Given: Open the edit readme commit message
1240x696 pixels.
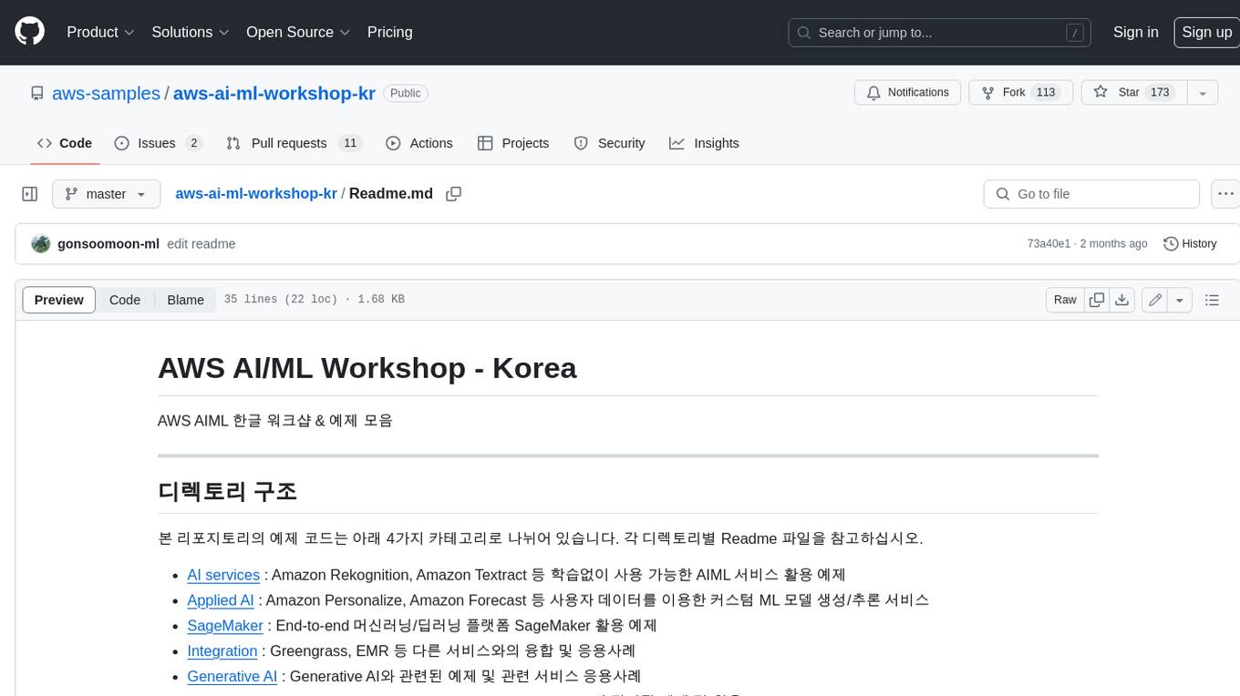Looking at the screenshot, I should pos(201,244).
